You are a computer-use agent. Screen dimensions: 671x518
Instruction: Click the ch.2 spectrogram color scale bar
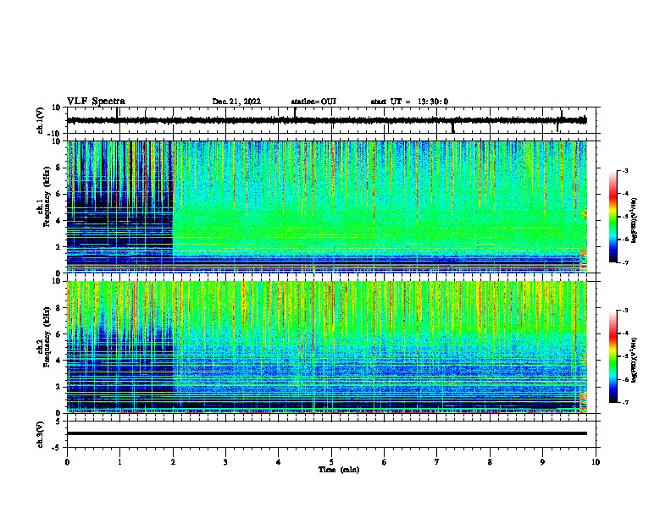613,356
